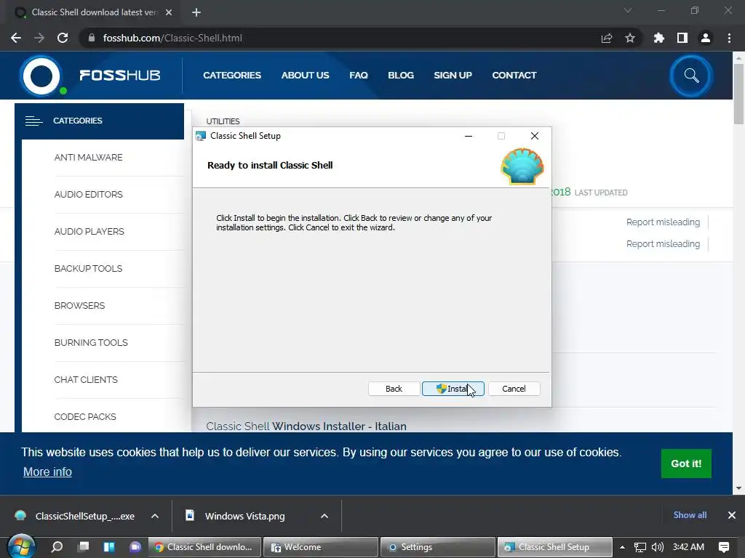Viewport: 745px width, 558px height.
Task: Expand Windows Vista.png download options chevron
Action: pos(324,516)
